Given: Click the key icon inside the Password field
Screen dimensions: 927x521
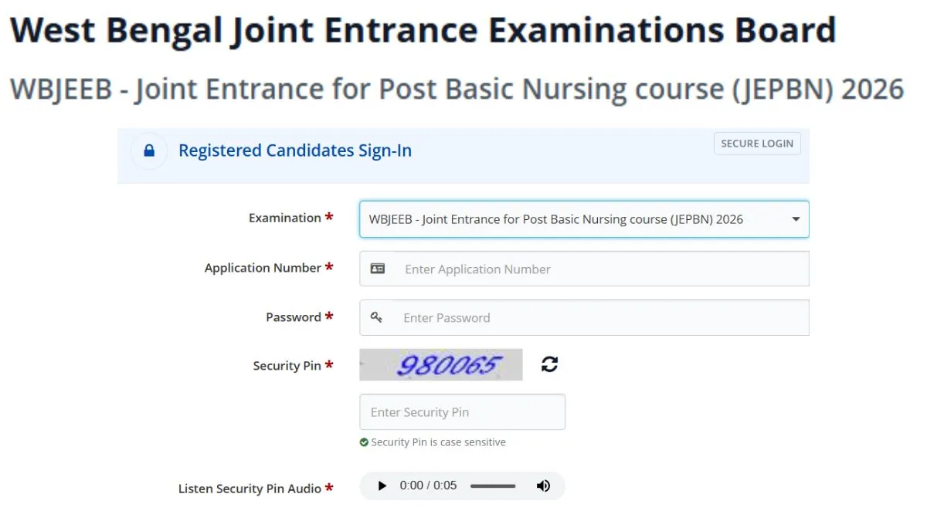Looking at the screenshot, I should click(378, 317).
